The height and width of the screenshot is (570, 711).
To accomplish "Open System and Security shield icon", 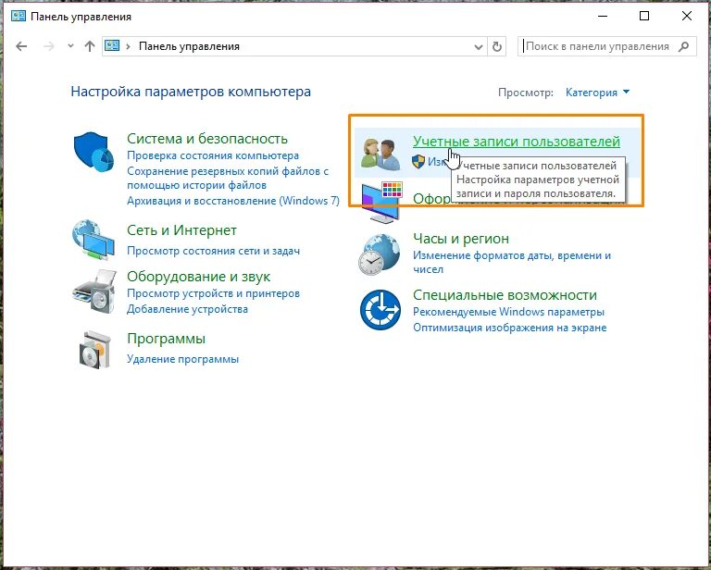I will (x=94, y=152).
